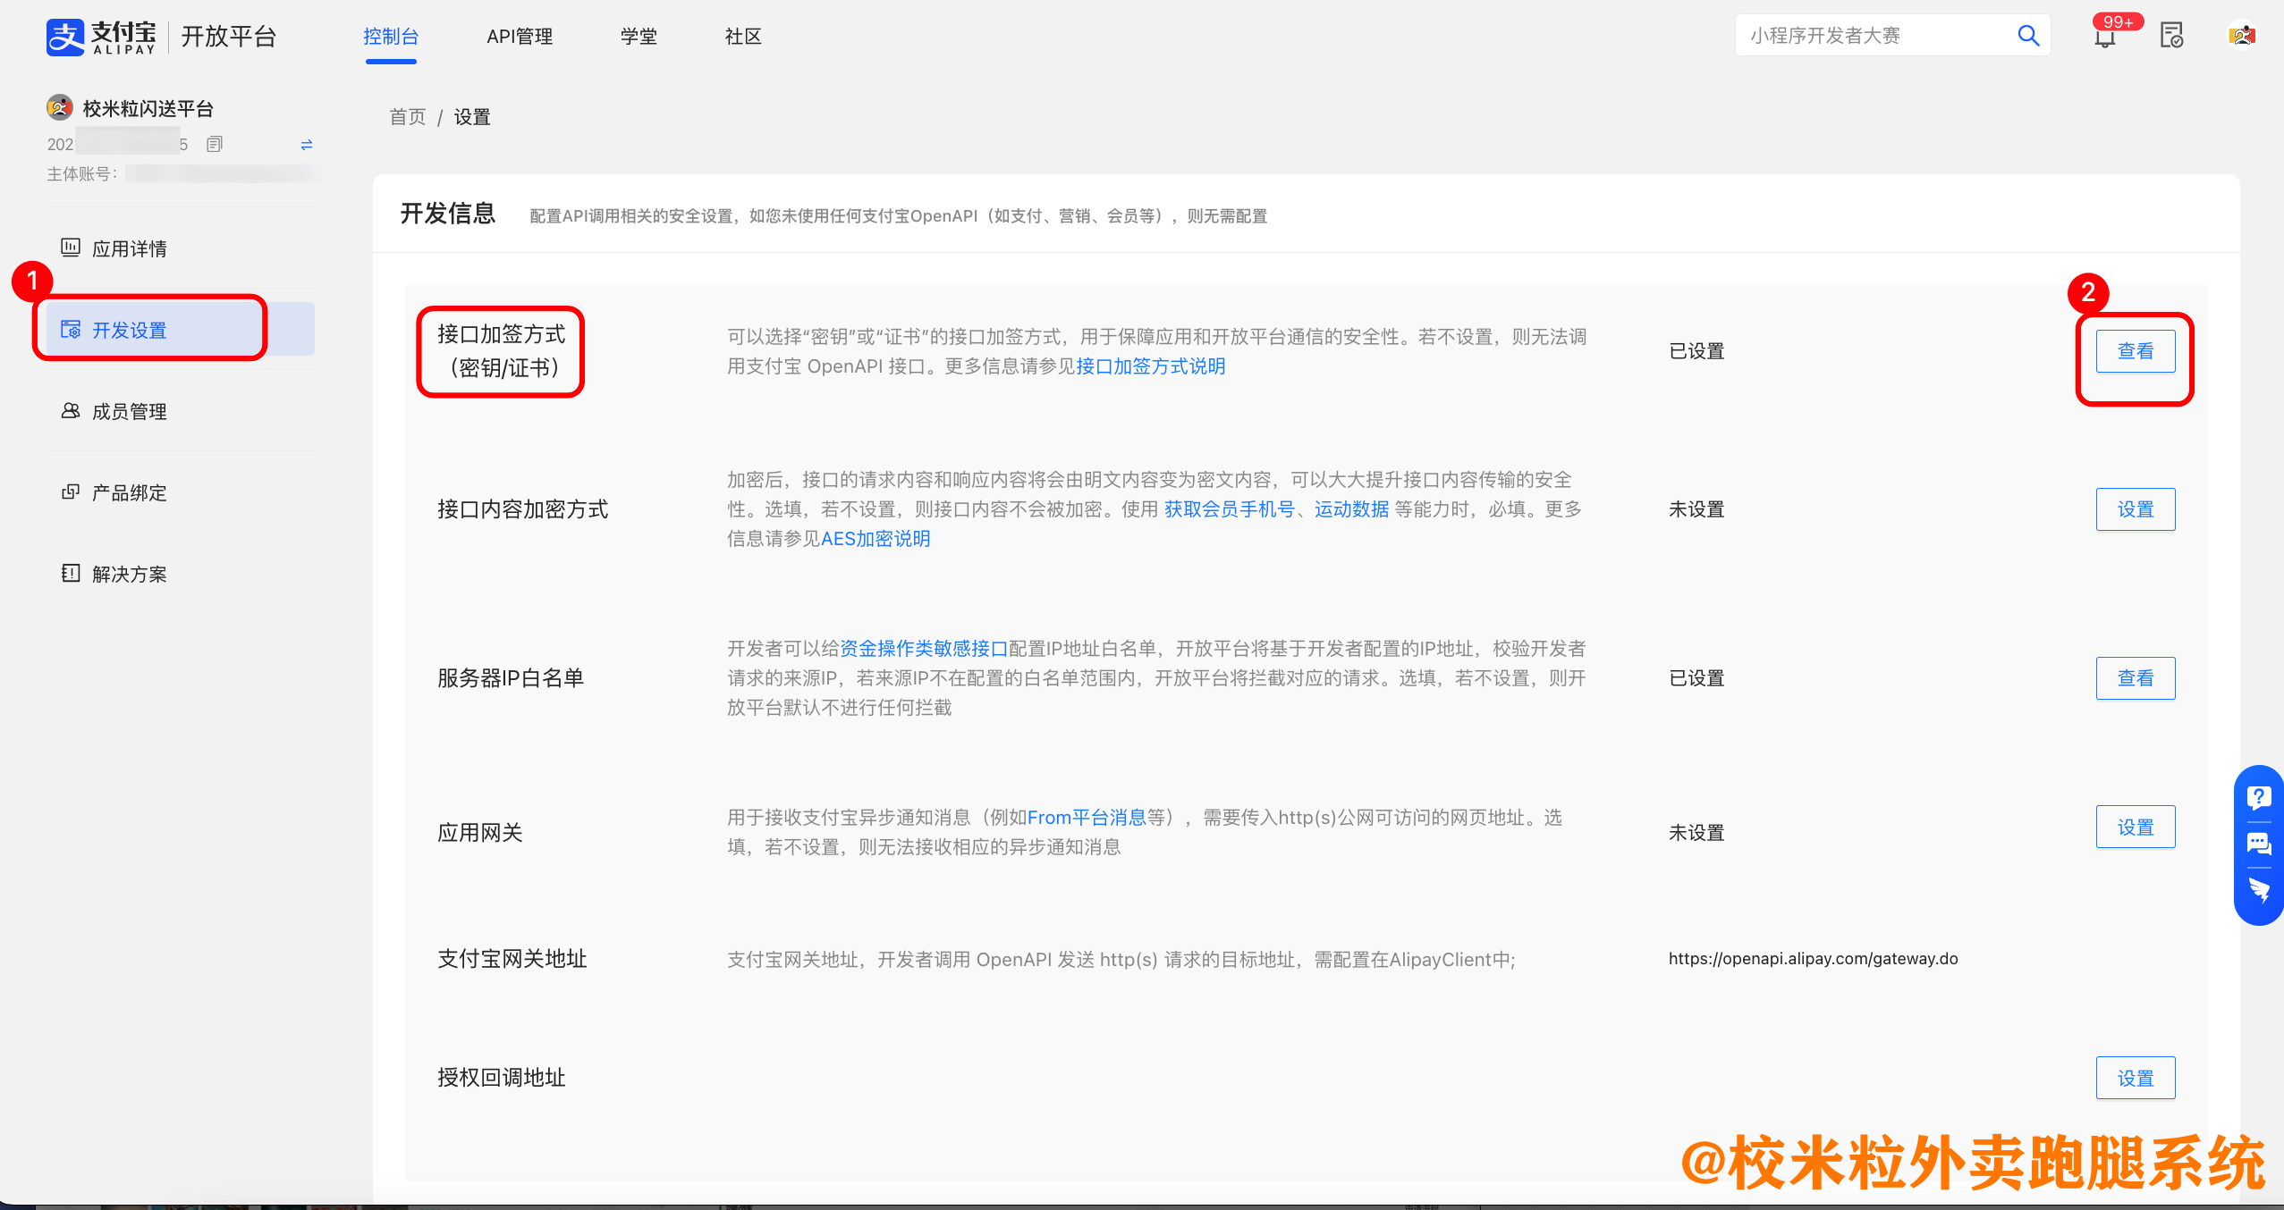This screenshot has width=2284, height=1210.
Task: Click the Alipay logo icon
Action: coord(66,37)
